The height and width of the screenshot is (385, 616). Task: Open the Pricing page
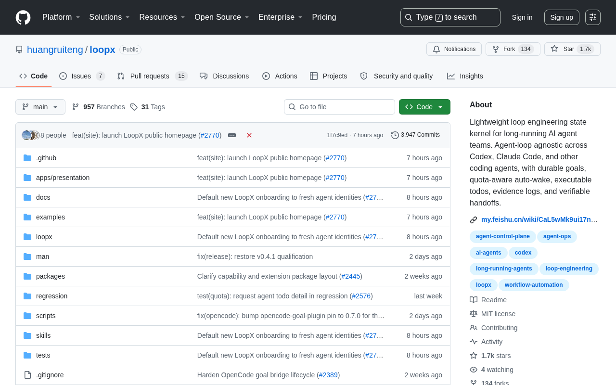pos(324,17)
